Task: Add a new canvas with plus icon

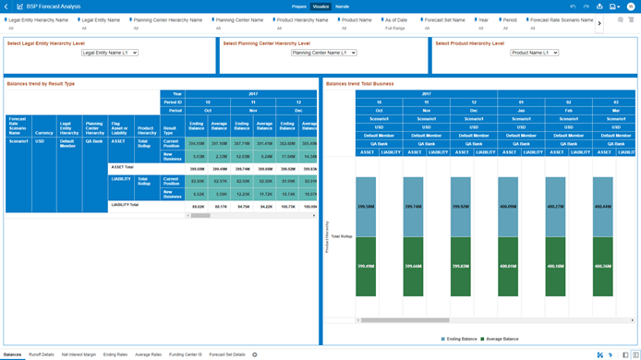Action: 255,354
